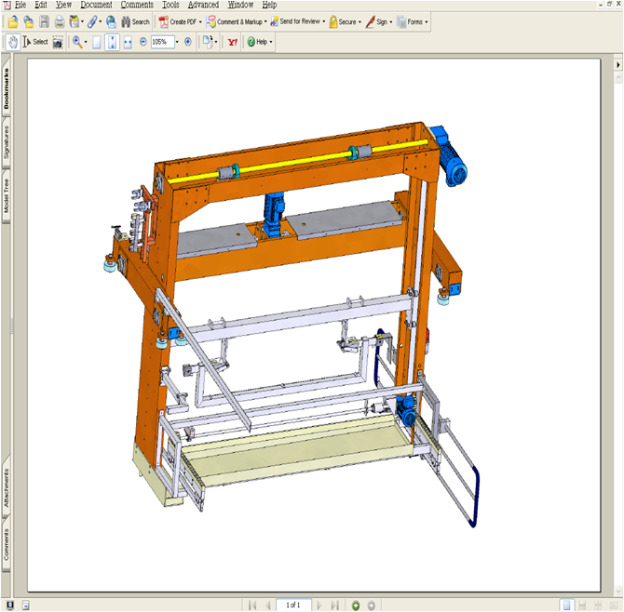Click the Yahoo toolbar icon
Screen dimensions: 624x612
pyautogui.click(x=232, y=42)
